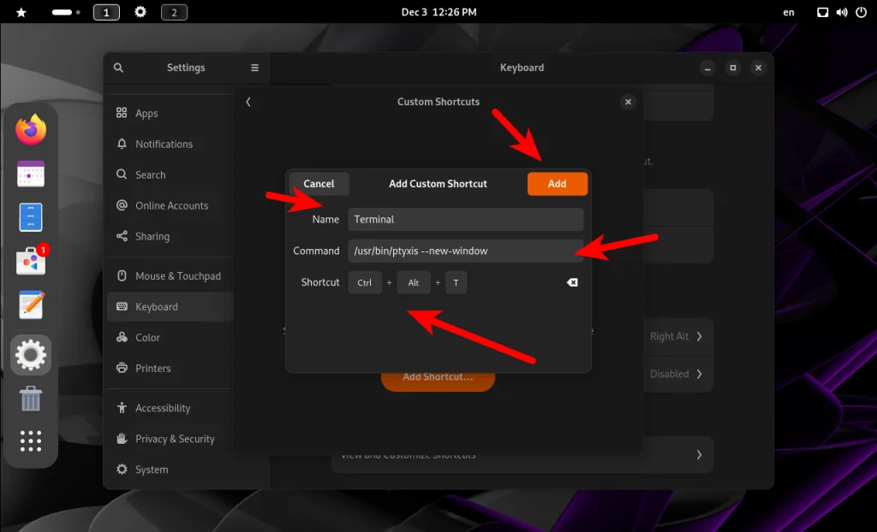Cancel the Add Custom Shortcut dialog
The height and width of the screenshot is (532, 877).
click(x=319, y=184)
